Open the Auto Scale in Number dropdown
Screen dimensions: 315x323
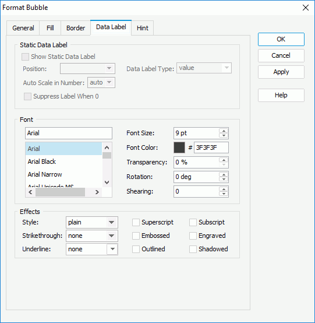click(x=101, y=82)
